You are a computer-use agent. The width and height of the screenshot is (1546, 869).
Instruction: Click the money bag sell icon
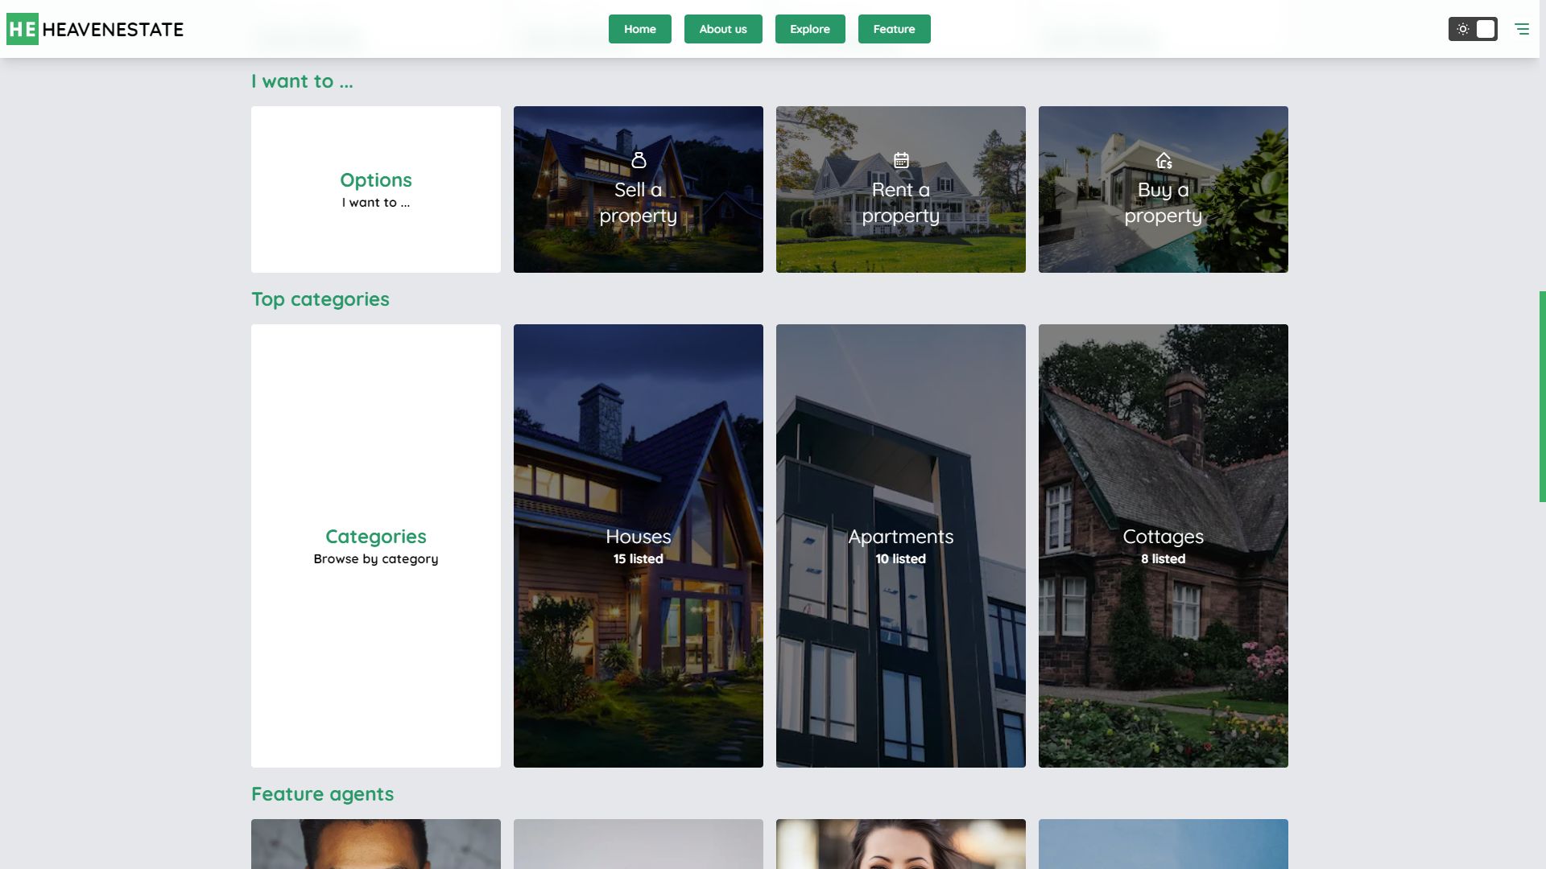(x=639, y=160)
